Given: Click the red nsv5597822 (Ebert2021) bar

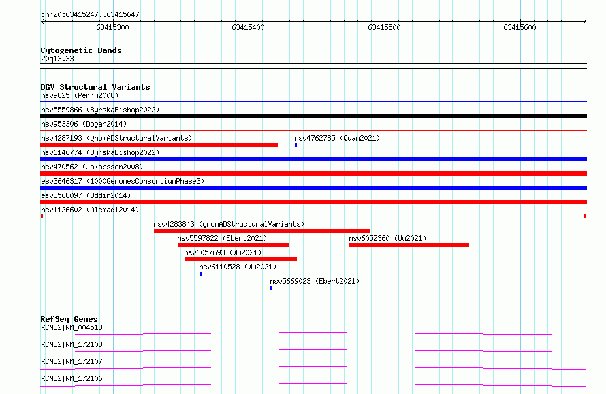Looking at the screenshot, I should point(233,245).
